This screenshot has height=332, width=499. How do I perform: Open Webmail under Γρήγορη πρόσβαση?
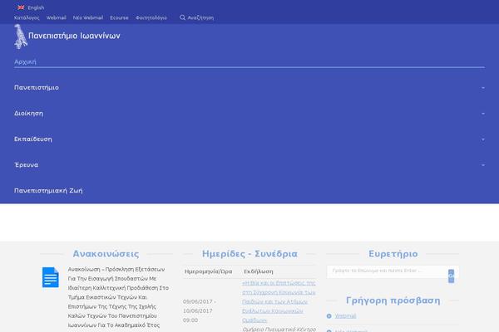coord(345,316)
